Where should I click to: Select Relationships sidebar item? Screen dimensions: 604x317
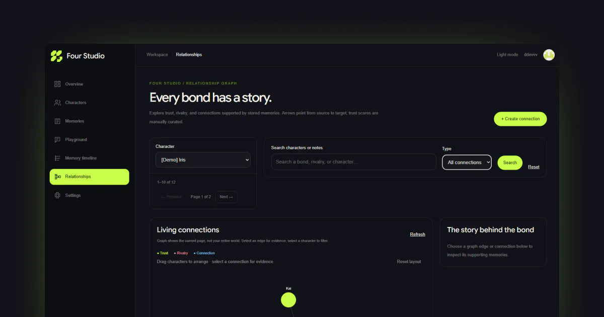[89, 177]
